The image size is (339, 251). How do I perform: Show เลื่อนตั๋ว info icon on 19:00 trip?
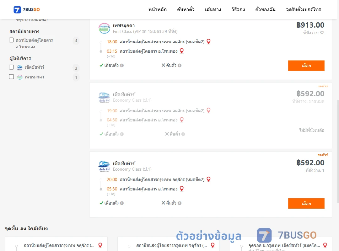click(x=122, y=134)
